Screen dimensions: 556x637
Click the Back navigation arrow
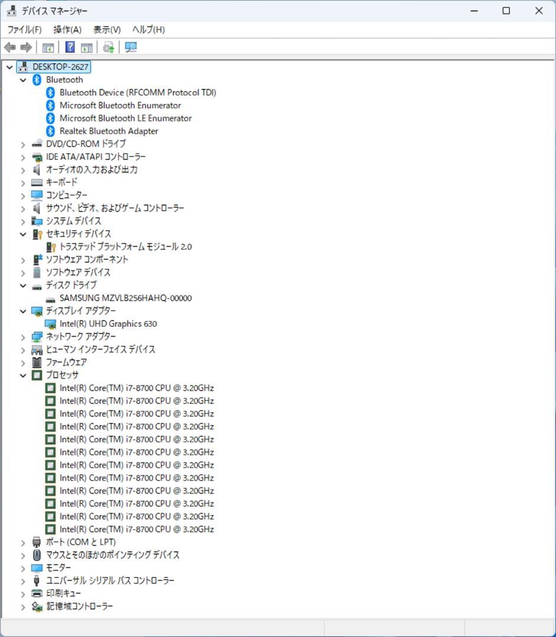click(x=10, y=47)
